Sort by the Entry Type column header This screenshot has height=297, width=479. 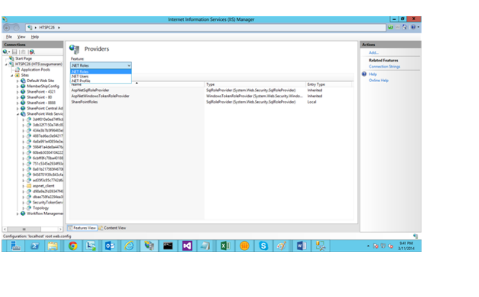[328, 84]
